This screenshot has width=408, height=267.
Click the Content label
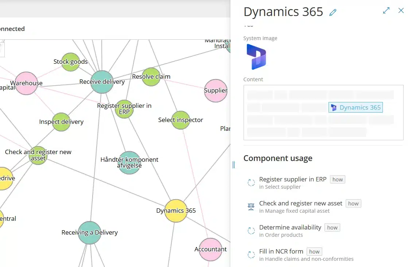click(x=253, y=79)
